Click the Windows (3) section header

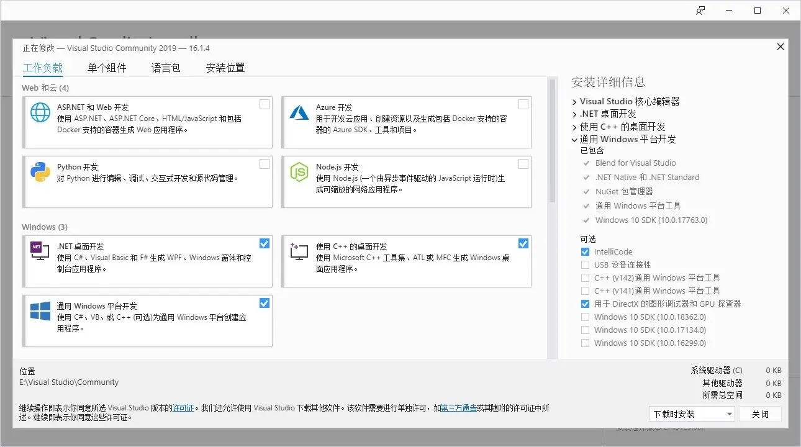point(45,227)
